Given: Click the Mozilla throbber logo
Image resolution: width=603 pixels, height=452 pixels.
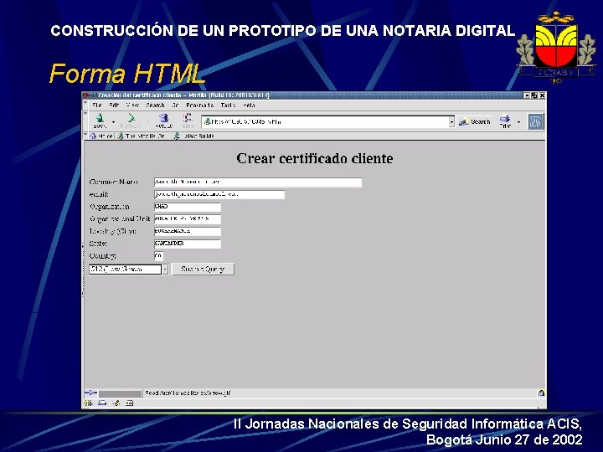Looking at the screenshot, I should (535, 121).
